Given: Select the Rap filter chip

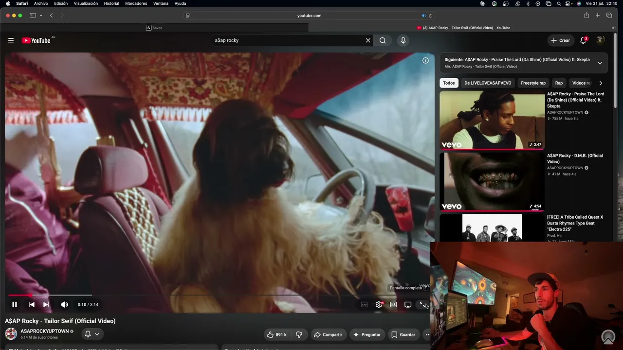Looking at the screenshot, I should pos(559,83).
